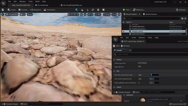This screenshot has height=106, width=188.
Task: Click Save in RVT asset editor
Action: (116, 46)
